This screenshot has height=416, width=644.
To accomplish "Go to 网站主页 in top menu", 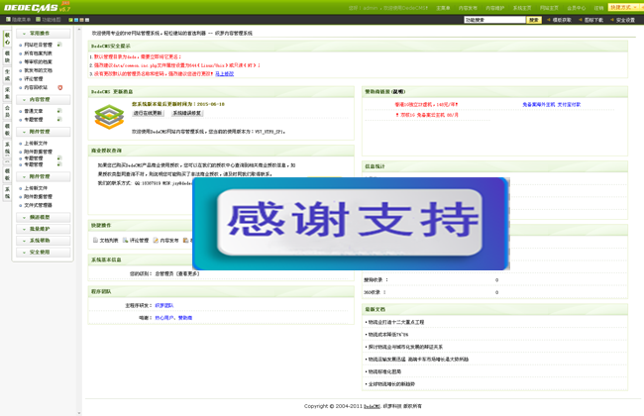I will point(549,8).
